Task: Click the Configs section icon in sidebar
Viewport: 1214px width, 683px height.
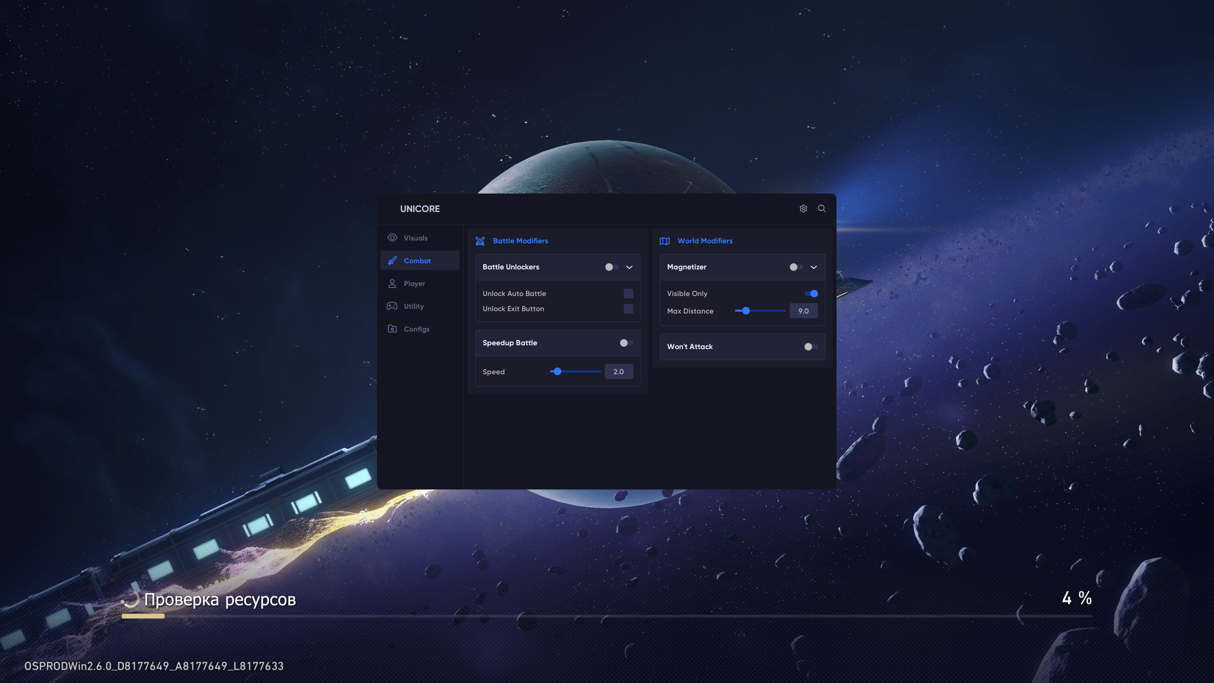Action: [x=392, y=329]
